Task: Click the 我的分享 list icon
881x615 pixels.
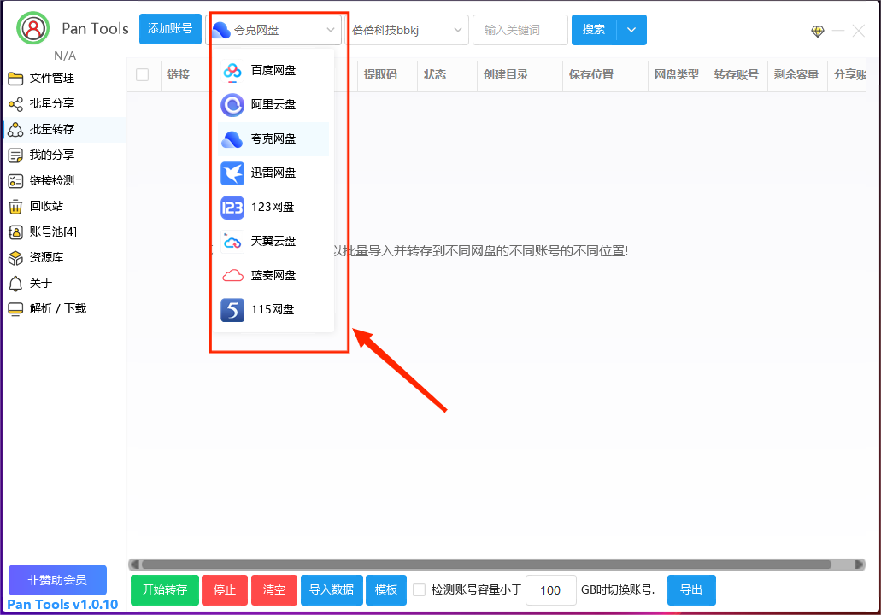Action: point(15,155)
